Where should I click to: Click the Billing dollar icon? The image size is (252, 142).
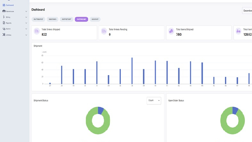click(x=4, y=17)
